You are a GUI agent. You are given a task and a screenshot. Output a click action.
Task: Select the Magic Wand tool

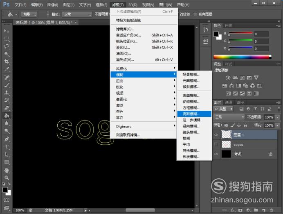pyautogui.click(x=7, y=54)
